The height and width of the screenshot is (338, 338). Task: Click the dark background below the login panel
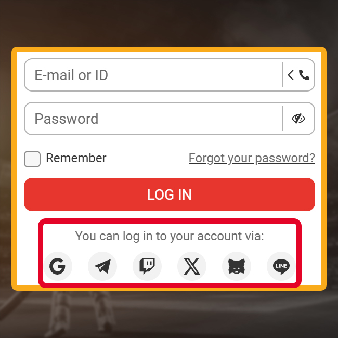click(169, 315)
